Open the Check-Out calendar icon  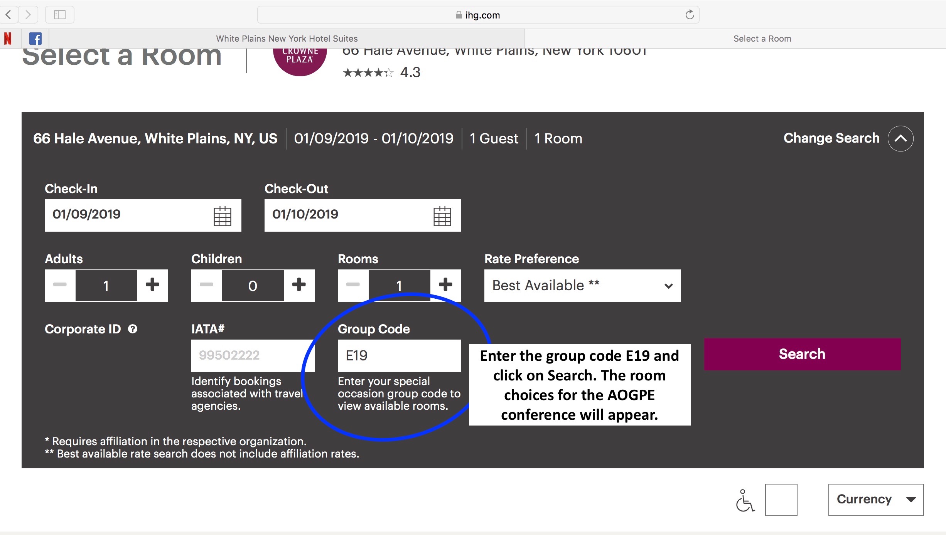tap(442, 216)
